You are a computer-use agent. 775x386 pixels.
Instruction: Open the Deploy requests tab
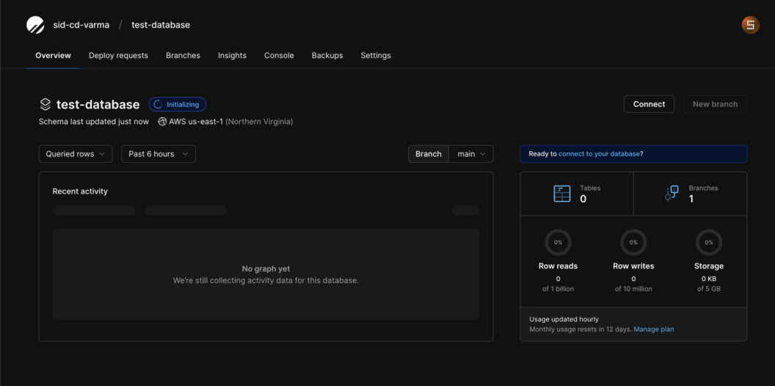point(119,55)
